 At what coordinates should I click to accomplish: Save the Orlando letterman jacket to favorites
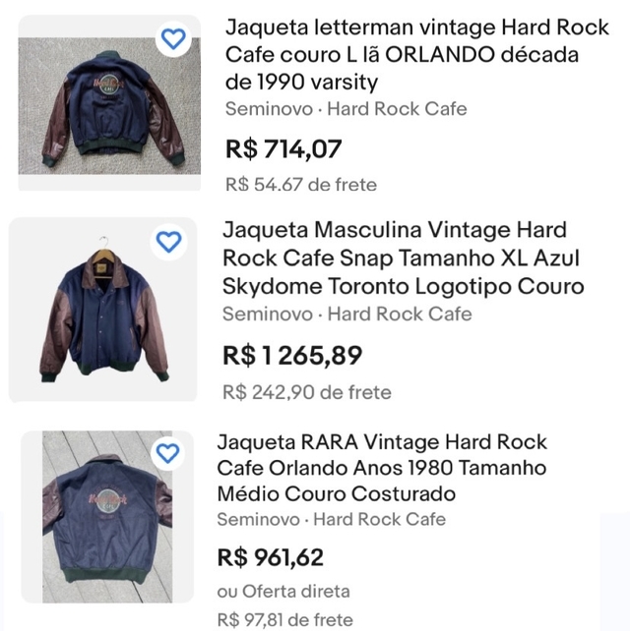(x=173, y=39)
